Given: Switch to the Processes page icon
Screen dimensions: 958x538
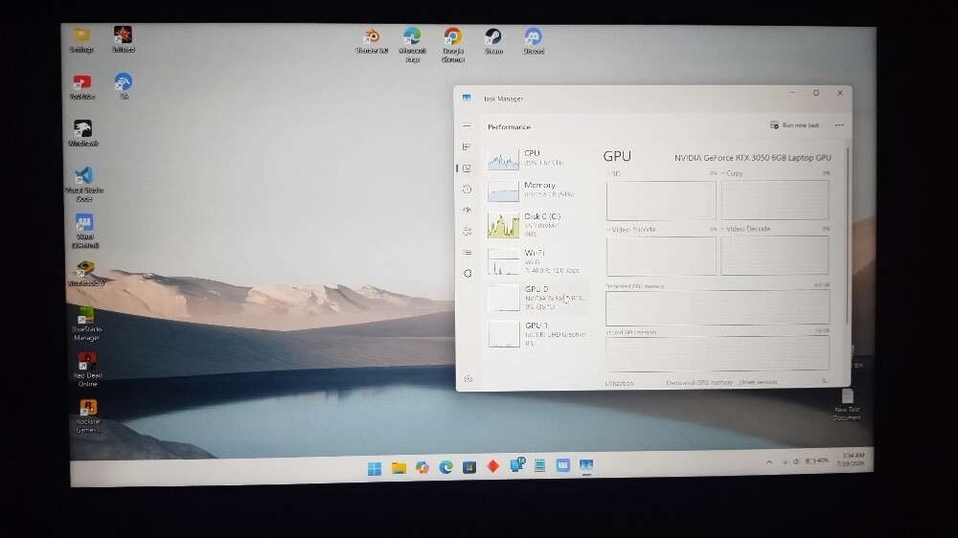Looking at the screenshot, I should point(467,146).
